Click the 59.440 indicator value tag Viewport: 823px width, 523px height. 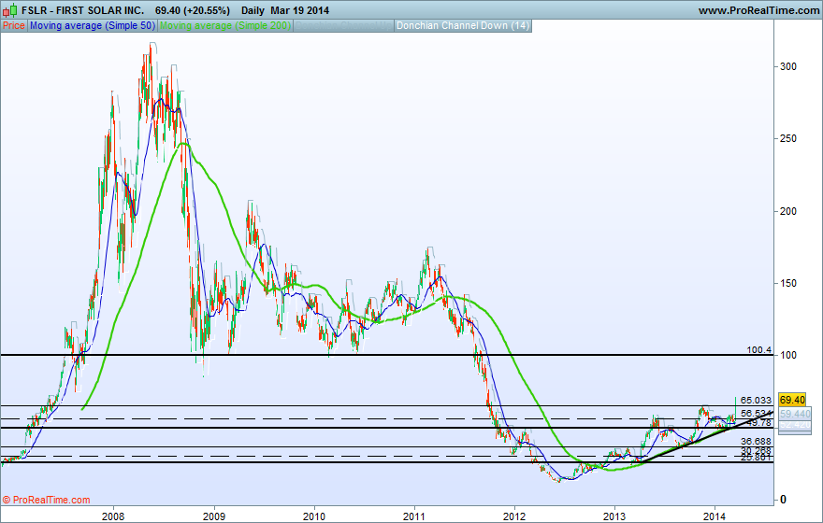[x=795, y=414]
